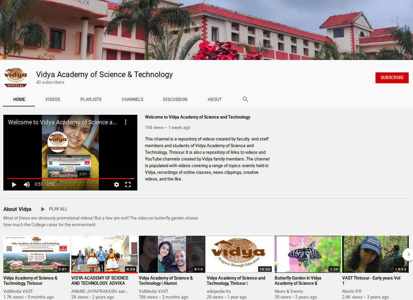View the Discussion tab
Viewport: 413px width, 300px height.
click(x=175, y=100)
